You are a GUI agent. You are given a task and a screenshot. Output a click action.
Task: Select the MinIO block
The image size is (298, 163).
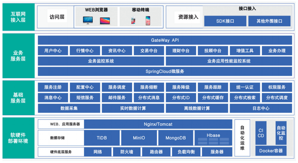point(139,138)
